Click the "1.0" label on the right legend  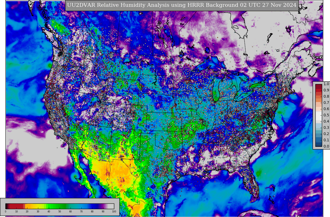tap(326, 84)
